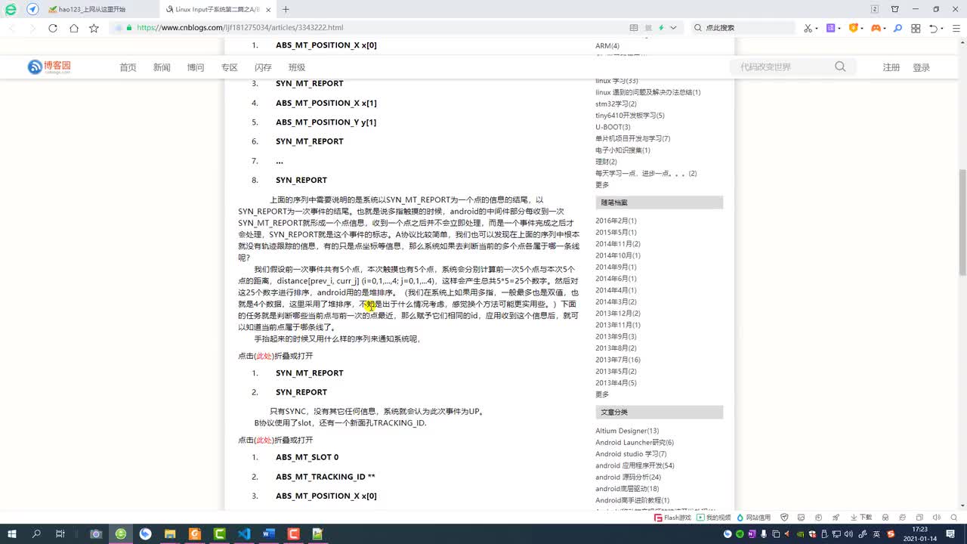Open ARM(4) category link
This screenshot has height=544, width=967.
[x=607, y=46]
